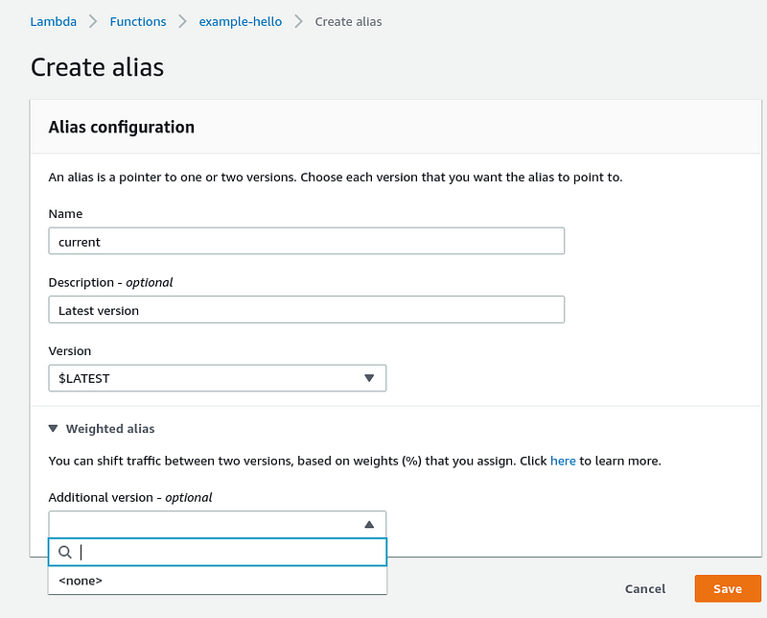The height and width of the screenshot is (618, 767).
Task: Open the Lambda breadcrumb link
Action: click(54, 21)
